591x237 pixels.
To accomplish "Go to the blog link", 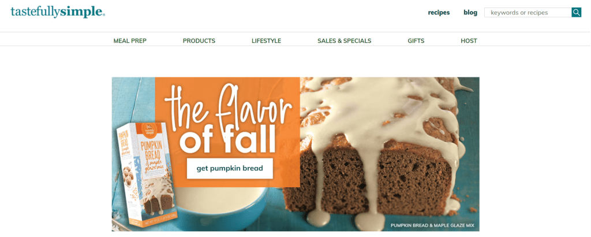I will [470, 13].
